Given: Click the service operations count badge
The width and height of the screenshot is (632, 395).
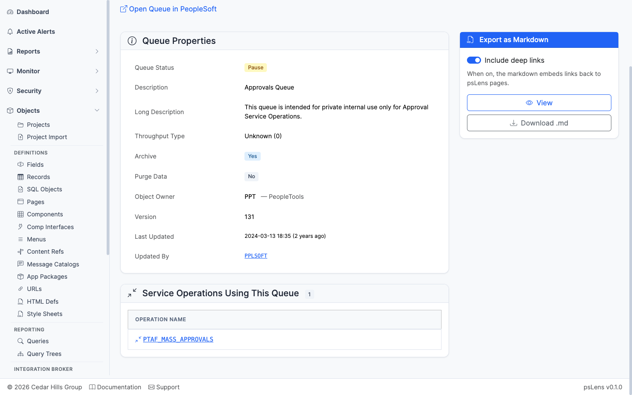Looking at the screenshot, I should (x=309, y=294).
